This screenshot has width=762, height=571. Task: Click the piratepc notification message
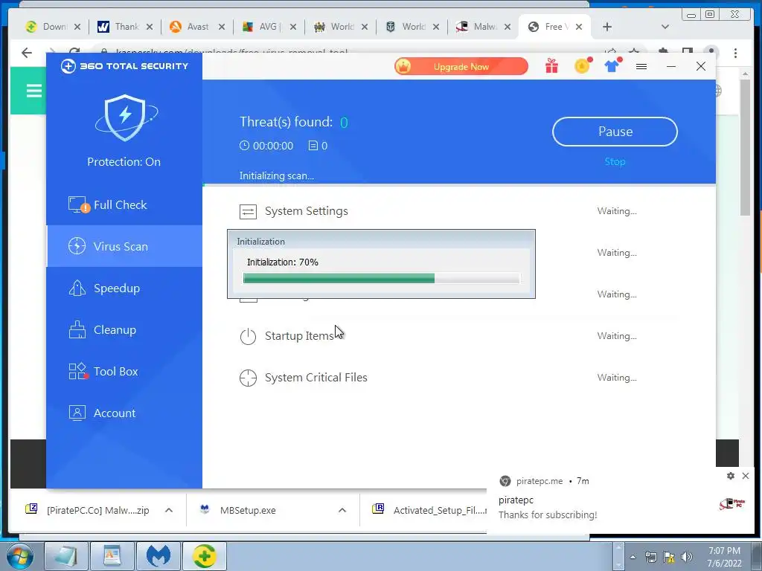tap(548, 514)
